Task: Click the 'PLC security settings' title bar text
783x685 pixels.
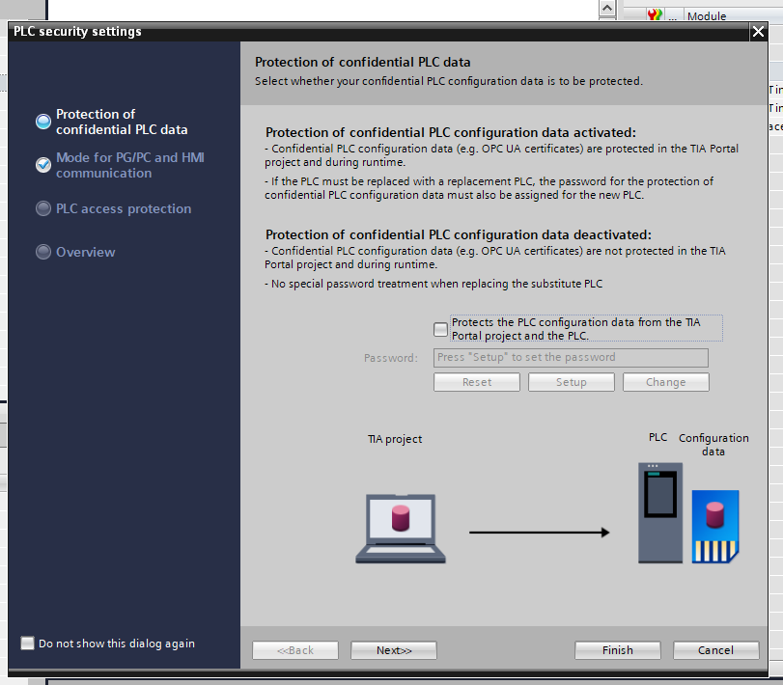Action: [77, 32]
